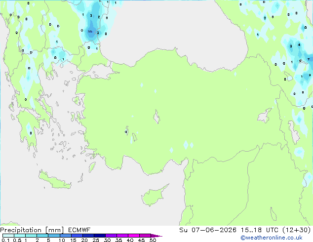Pick the 25–30 mm navy legend swatch
The height and width of the screenshot is (242, 313).
click(100, 236)
